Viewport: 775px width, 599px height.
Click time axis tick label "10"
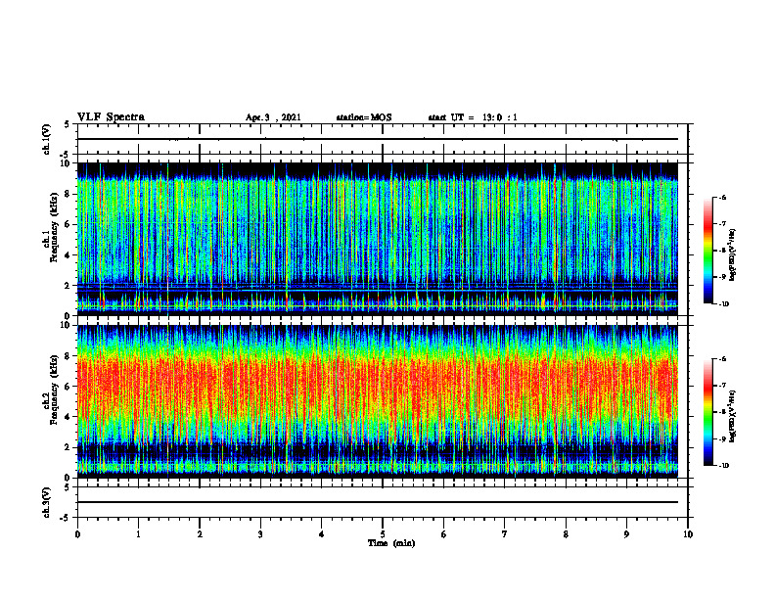688,534
